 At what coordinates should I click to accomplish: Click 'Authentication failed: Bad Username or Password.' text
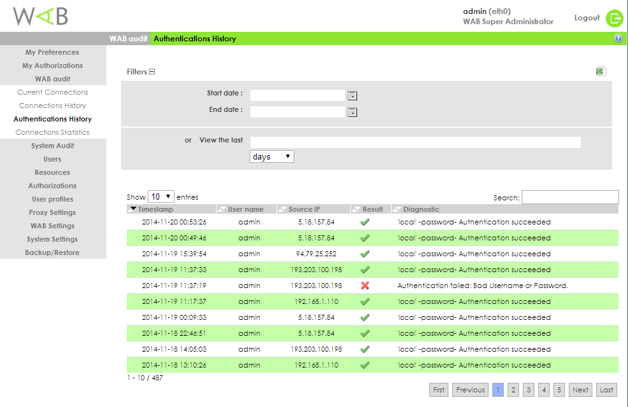[483, 286]
